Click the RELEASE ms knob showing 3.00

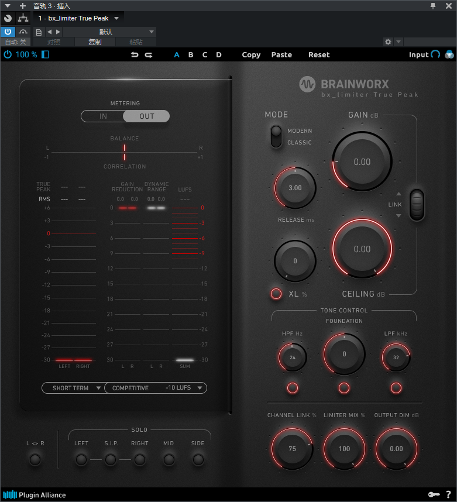click(x=295, y=188)
